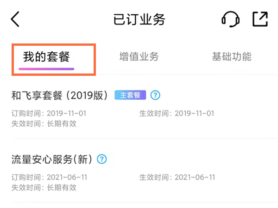Tap the purple underline below 我的套餐

(x=46, y=69)
